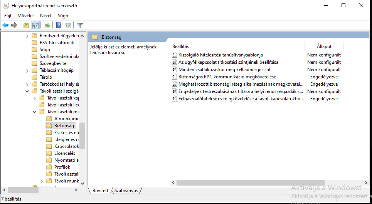This screenshot has width=372, height=204.
Task: Switch to the Szabványos tab
Action: (x=126, y=190)
